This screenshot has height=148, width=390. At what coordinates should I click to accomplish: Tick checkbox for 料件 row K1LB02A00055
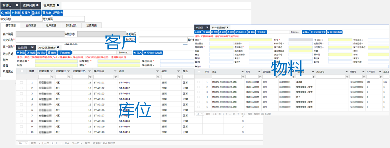(x=198, y=97)
